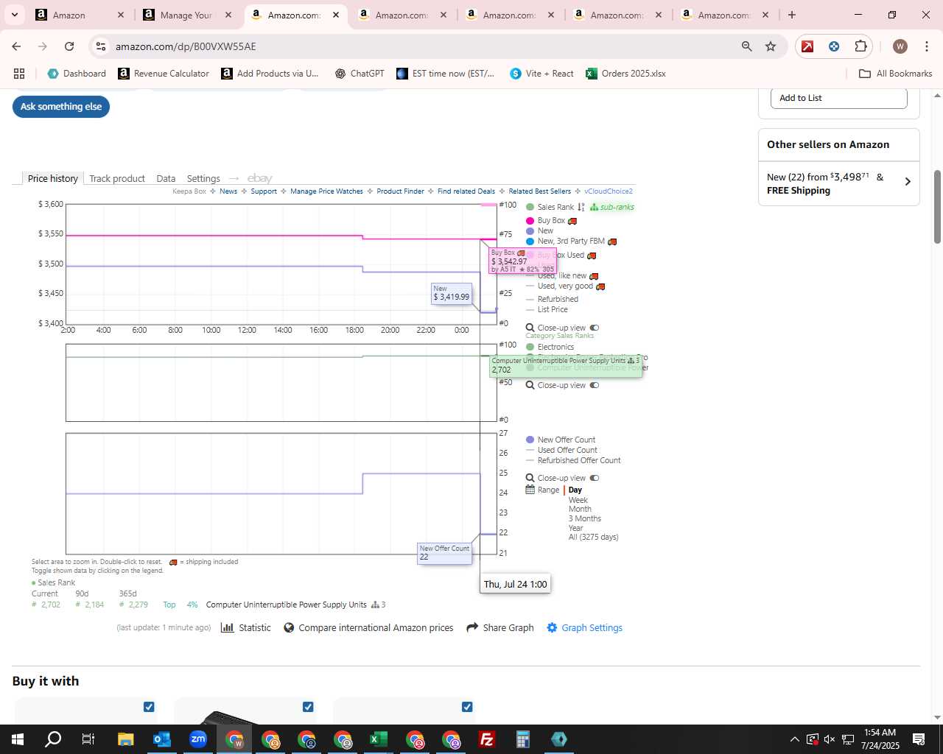Image resolution: width=943 pixels, height=754 pixels.
Task: Check first Buy it with item checkbox
Action: (x=149, y=707)
